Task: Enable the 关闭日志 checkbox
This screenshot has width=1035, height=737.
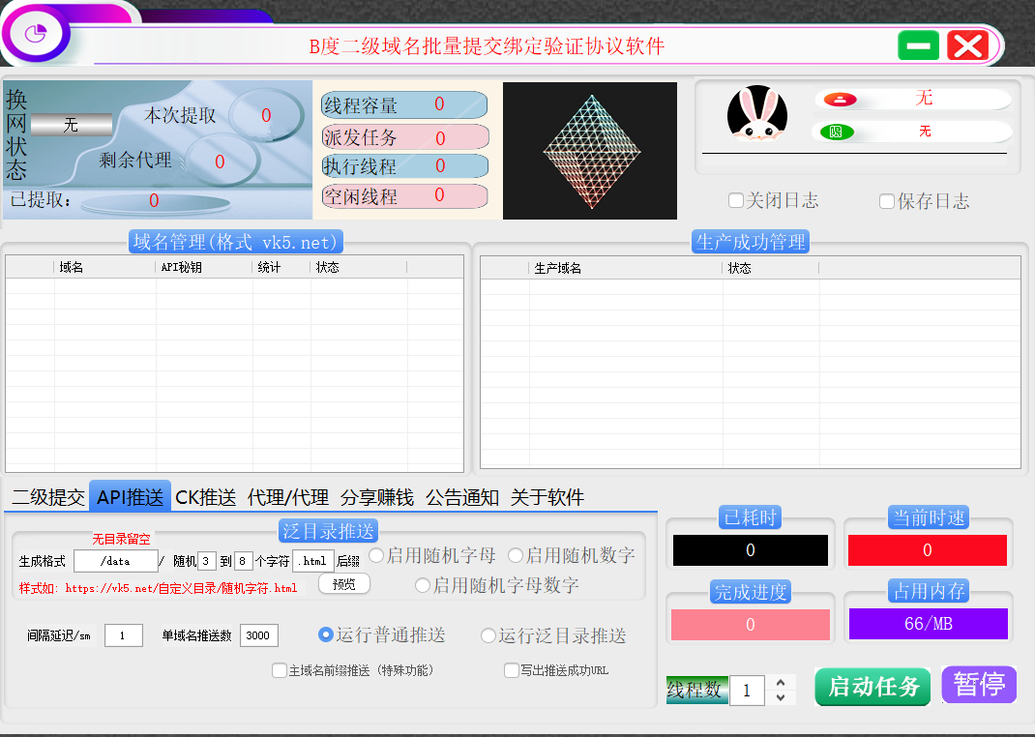Action: pos(736,201)
